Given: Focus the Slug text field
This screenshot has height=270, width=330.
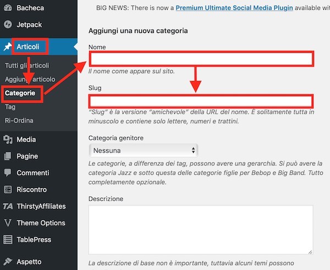Looking at the screenshot, I should [201, 101].
